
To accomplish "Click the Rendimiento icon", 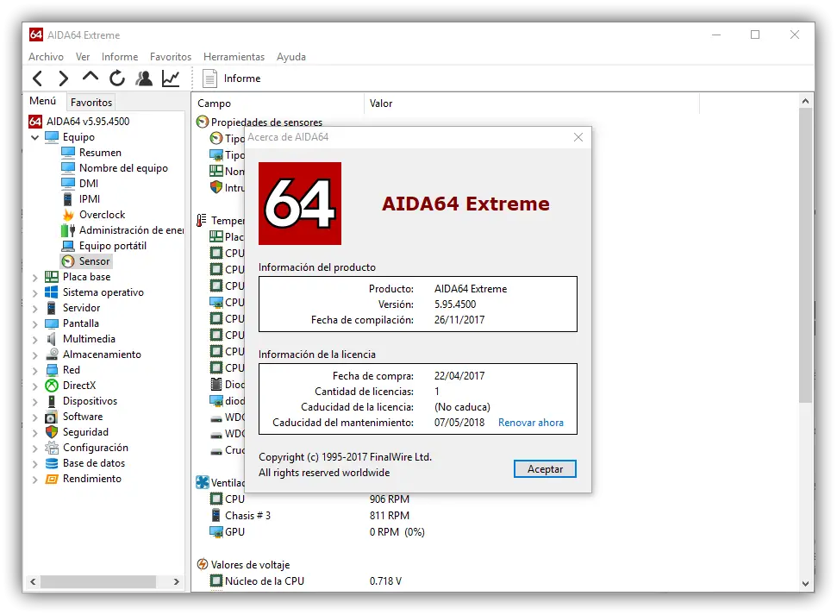I will (52, 479).
